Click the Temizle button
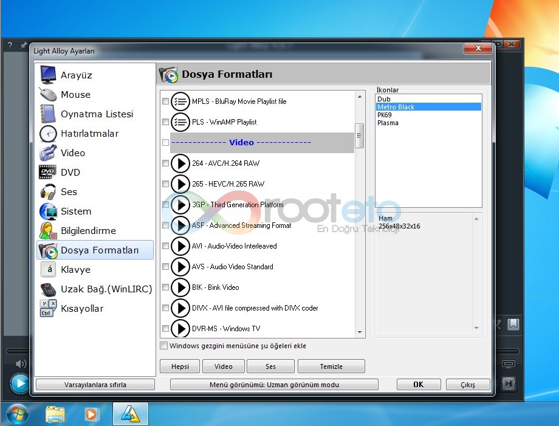Image resolution: width=559 pixels, height=426 pixels. tap(331, 366)
